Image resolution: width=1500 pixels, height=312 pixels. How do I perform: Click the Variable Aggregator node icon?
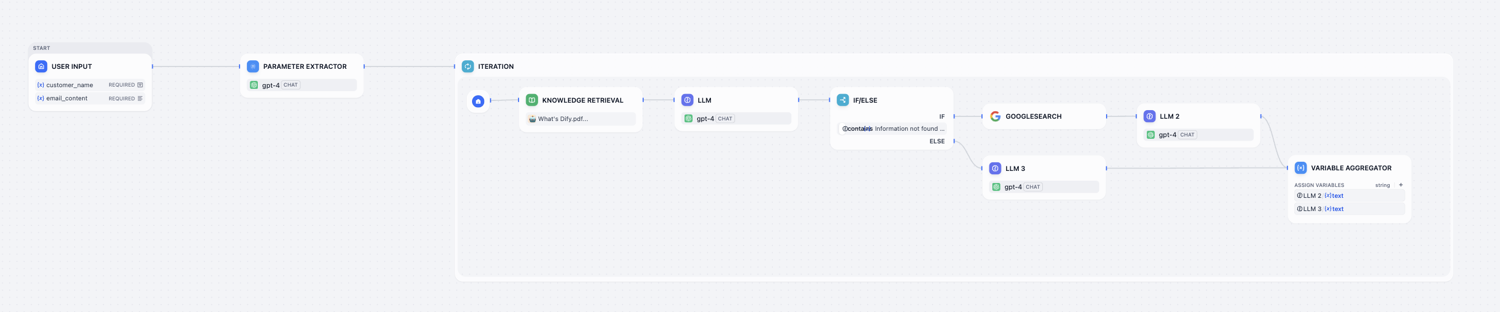point(1300,168)
